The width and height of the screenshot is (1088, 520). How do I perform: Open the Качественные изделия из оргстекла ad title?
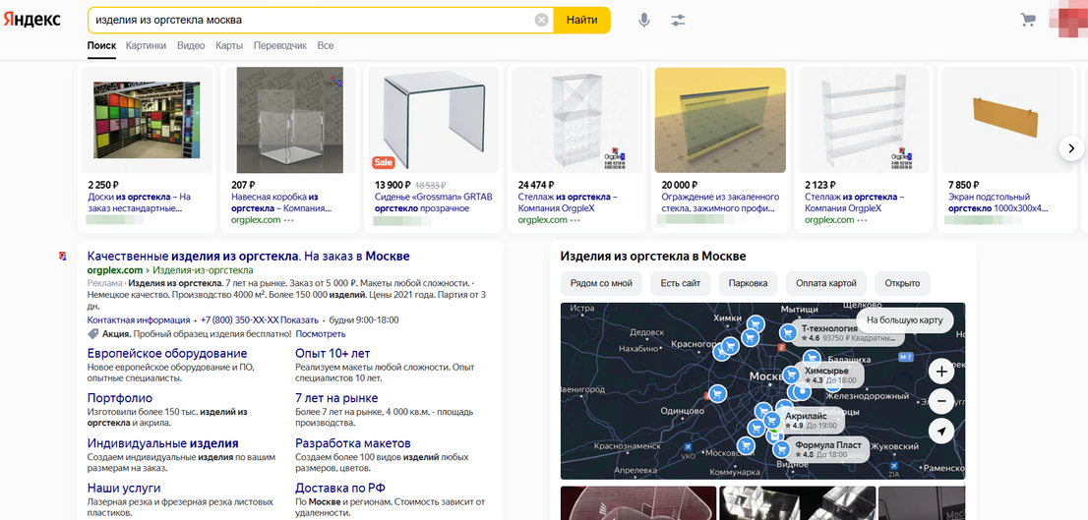249,257
